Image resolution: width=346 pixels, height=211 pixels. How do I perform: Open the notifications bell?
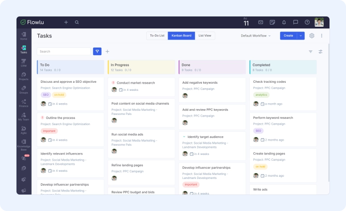point(284,22)
